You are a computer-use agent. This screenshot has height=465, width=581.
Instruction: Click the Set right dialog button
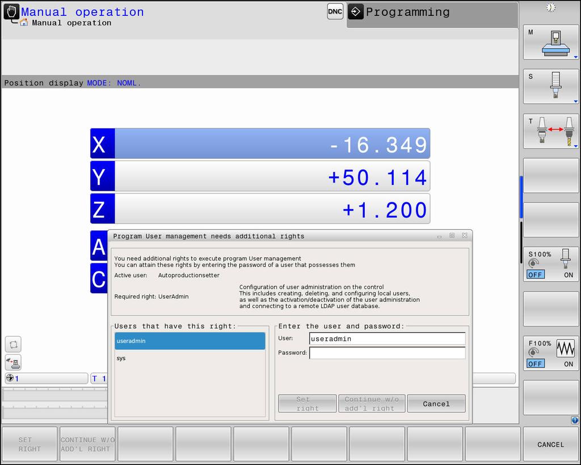pos(307,404)
